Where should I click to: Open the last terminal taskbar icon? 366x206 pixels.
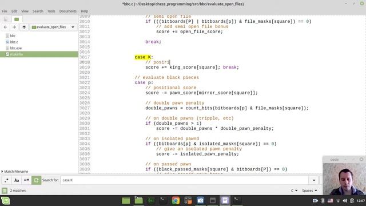237,201
